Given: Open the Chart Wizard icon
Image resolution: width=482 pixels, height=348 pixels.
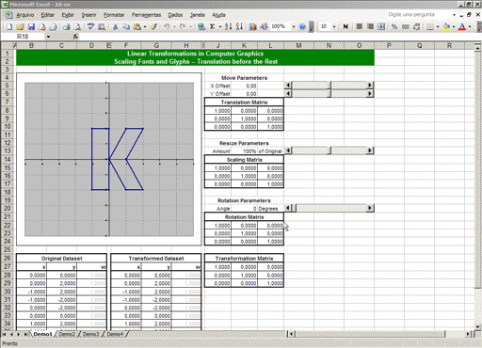Looking at the screenshot, I should (x=253, y=27).
